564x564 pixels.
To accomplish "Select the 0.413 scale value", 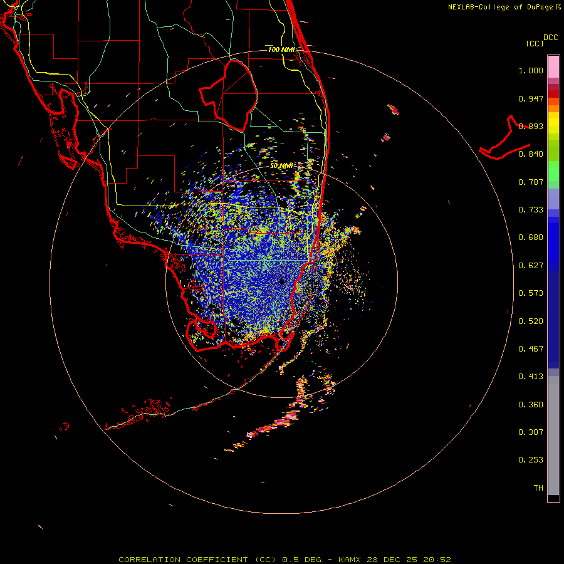I will [x=531, y=377].
